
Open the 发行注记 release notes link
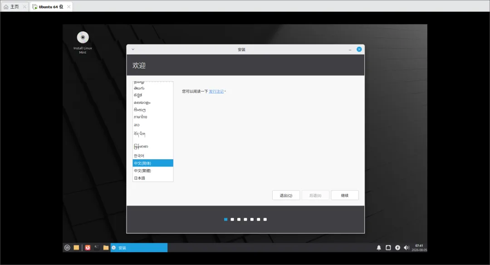pos(216,91)
